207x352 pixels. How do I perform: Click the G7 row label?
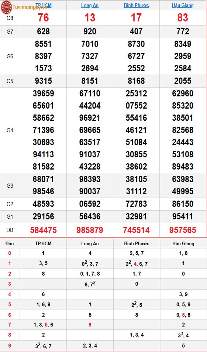tap(10, 32)
